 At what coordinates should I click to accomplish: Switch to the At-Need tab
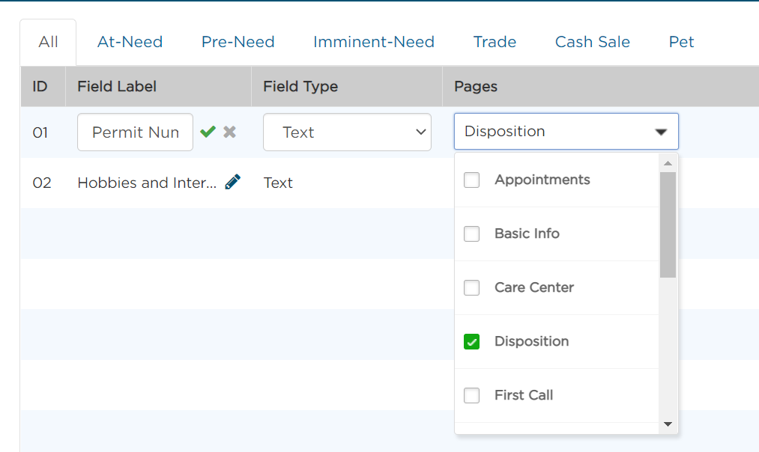pyautogui.click(x=130, y=42)
